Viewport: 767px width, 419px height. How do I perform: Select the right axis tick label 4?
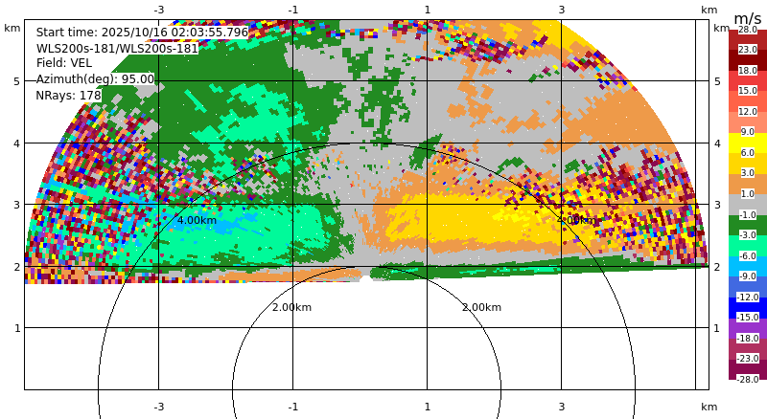pos(717,143)
